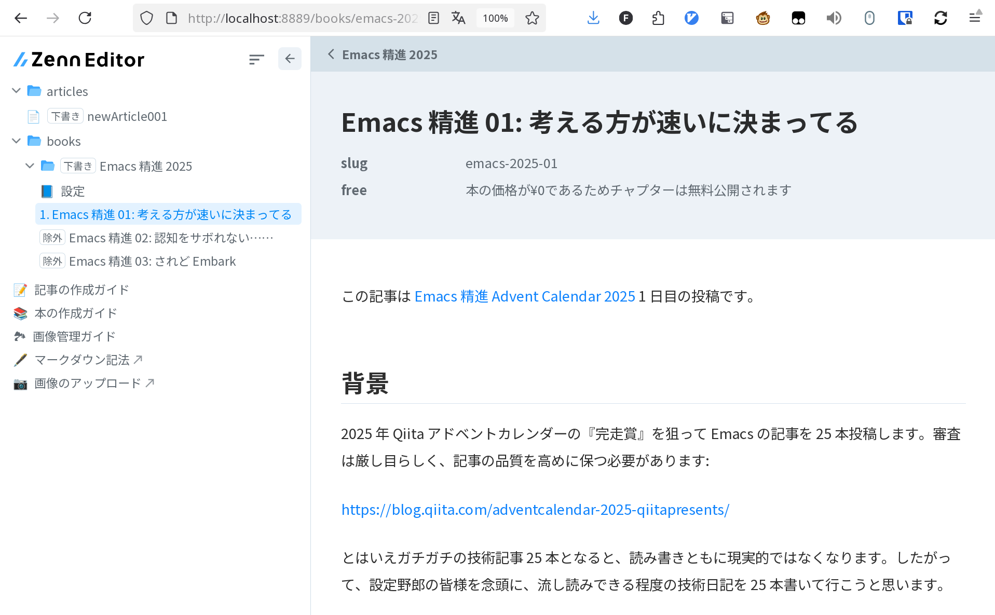This screenshot has width=995, height=615.
Task: Click the address bar URL field
Action: 303,18
